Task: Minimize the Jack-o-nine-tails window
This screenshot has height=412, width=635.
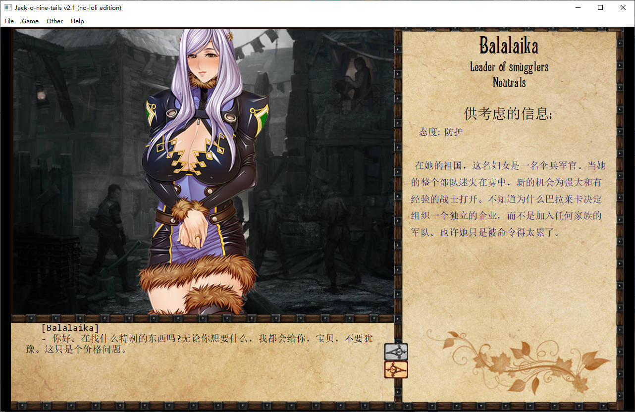Action: pos(578,7)
